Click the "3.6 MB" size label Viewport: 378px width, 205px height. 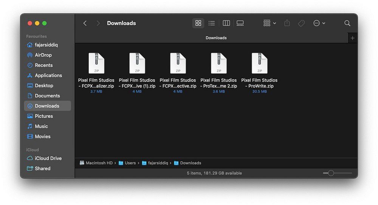coord(218,91)
